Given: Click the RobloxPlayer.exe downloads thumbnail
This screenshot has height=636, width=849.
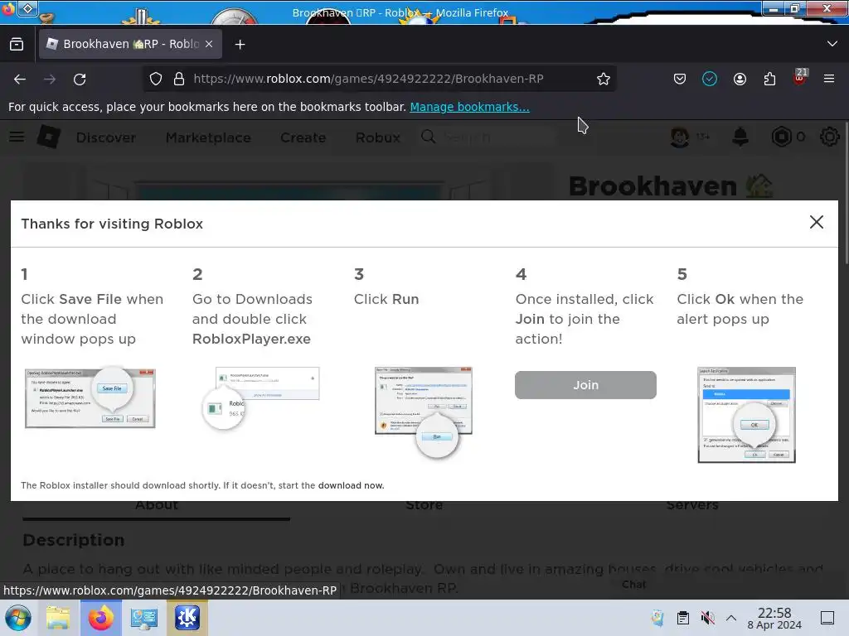Looking at the screenshot, I should click(261, 398).
